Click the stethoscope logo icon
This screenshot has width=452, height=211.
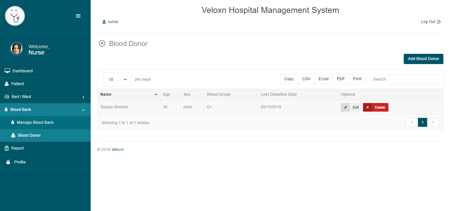15,16
